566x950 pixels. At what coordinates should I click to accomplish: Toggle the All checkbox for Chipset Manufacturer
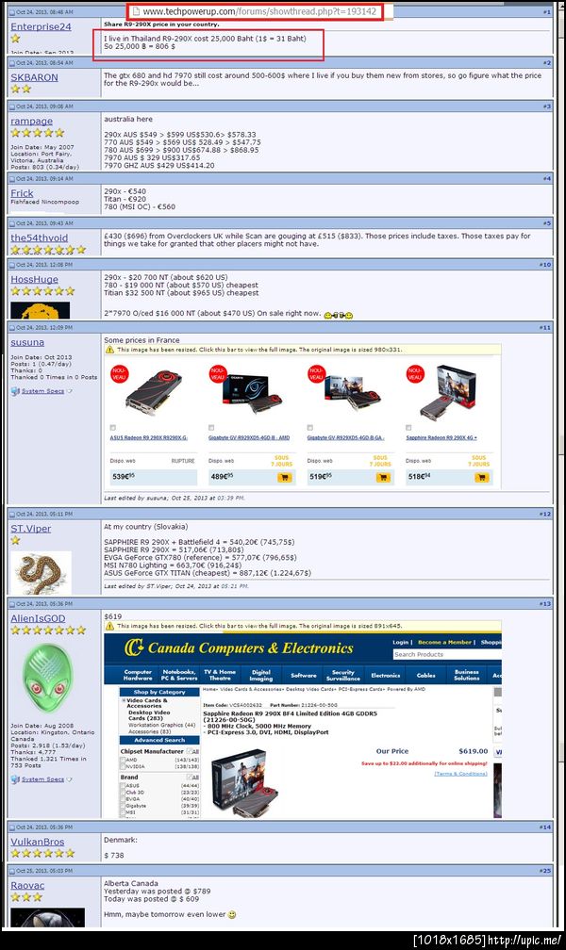pyautogui.click(x=190, y=751)
